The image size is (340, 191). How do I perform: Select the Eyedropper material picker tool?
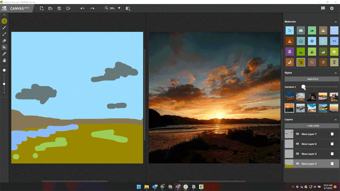pos(4,54)
